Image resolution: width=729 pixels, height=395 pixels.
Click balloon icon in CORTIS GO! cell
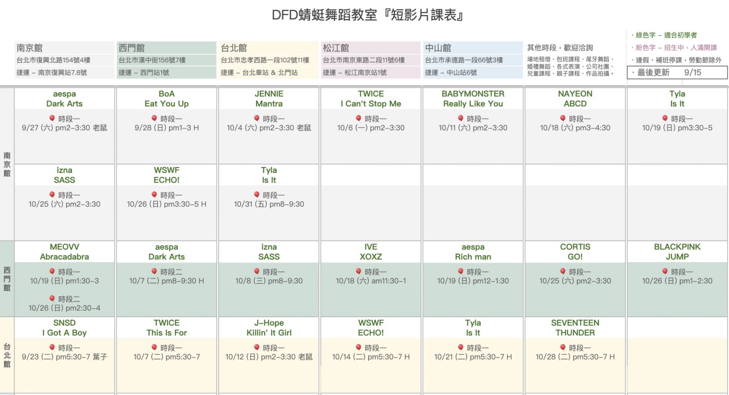pos(563,272)
